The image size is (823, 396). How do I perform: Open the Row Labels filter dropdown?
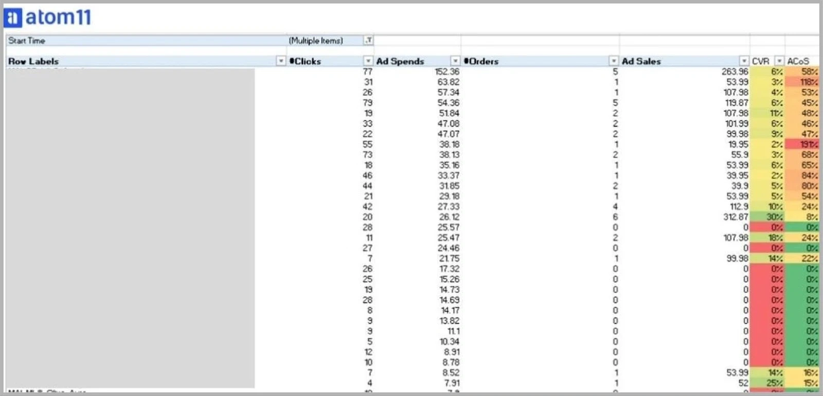click(281, 61)
